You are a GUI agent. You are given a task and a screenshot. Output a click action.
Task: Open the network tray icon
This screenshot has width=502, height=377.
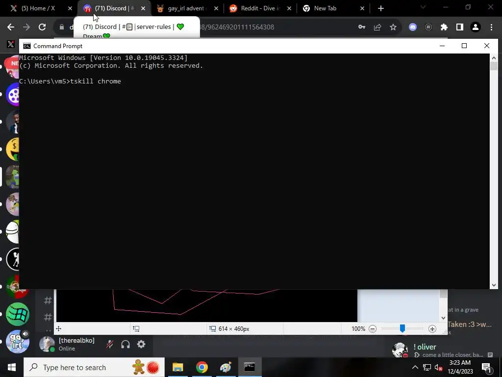[427, 367]
